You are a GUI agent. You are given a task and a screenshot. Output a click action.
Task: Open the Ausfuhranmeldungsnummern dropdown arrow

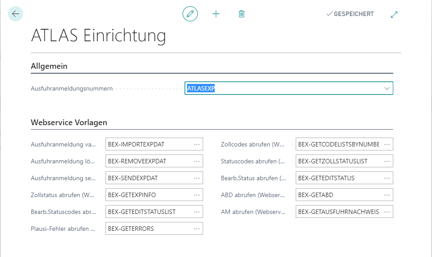tap(387, 88)
